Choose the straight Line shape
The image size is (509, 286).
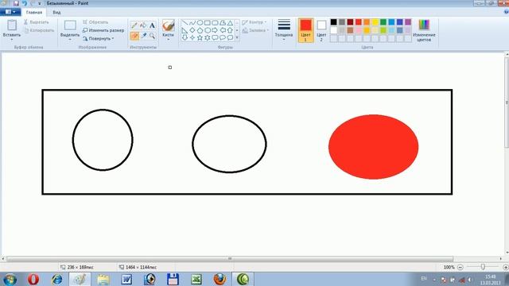point(185,23)
